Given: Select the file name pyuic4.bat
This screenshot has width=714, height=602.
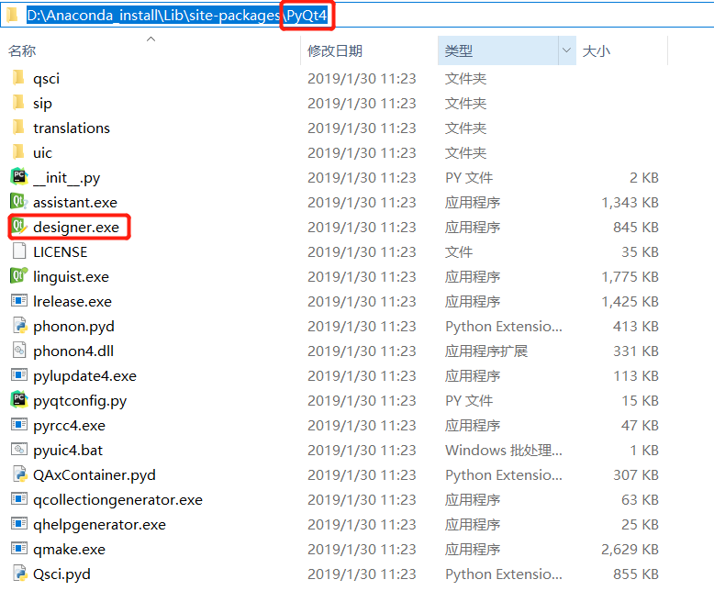Looking at the screenshot, I should coord(68,451).
